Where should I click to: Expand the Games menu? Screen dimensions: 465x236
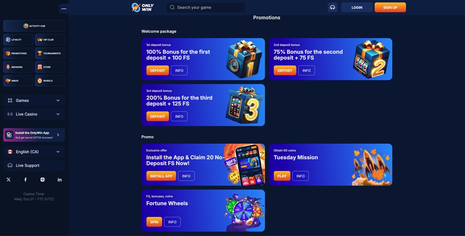pyautogui.click(x=34, y=101)
